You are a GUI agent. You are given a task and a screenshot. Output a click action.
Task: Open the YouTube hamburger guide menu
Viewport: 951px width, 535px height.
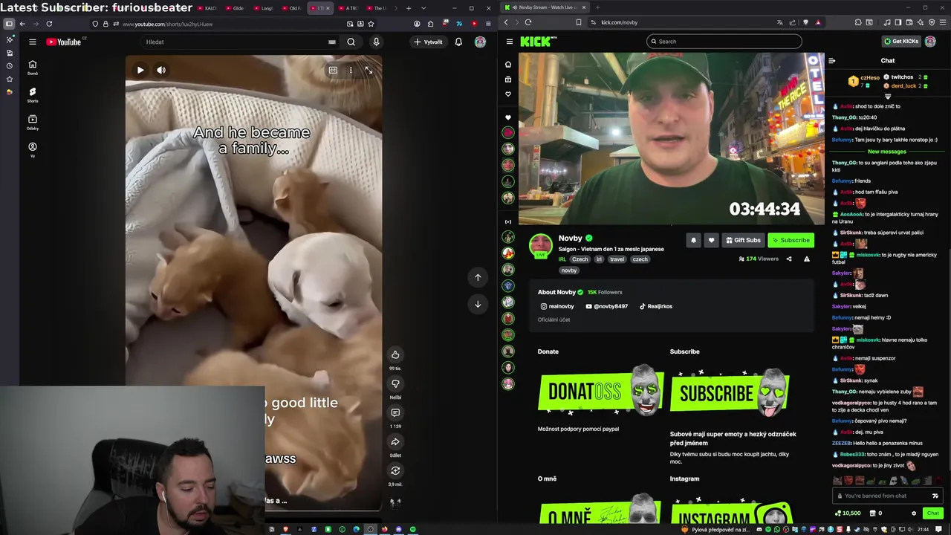point(33,42)
